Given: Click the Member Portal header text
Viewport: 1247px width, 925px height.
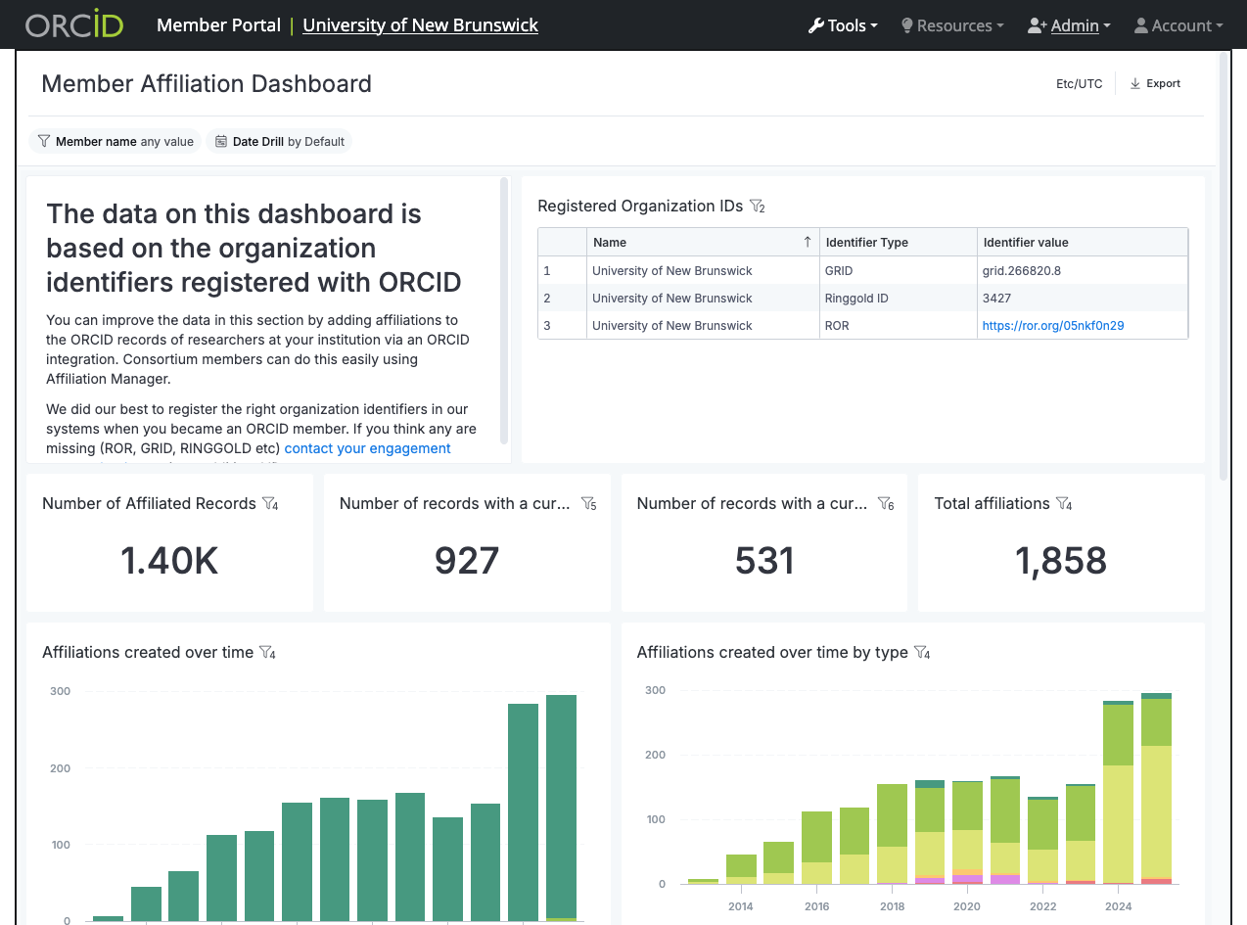Looking at the screenshot, I should (x=218, y=25).
